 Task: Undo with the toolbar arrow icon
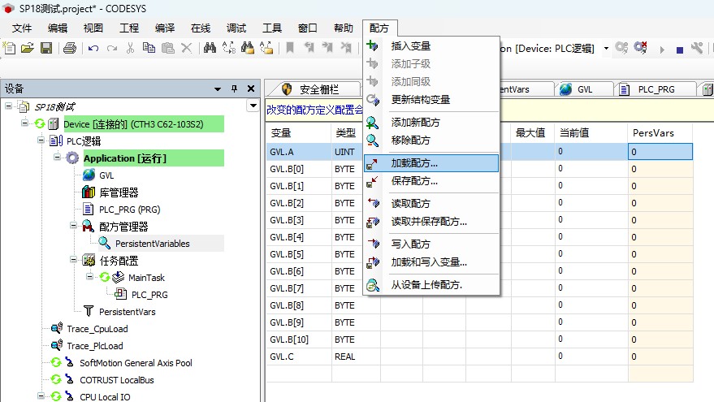93,48
